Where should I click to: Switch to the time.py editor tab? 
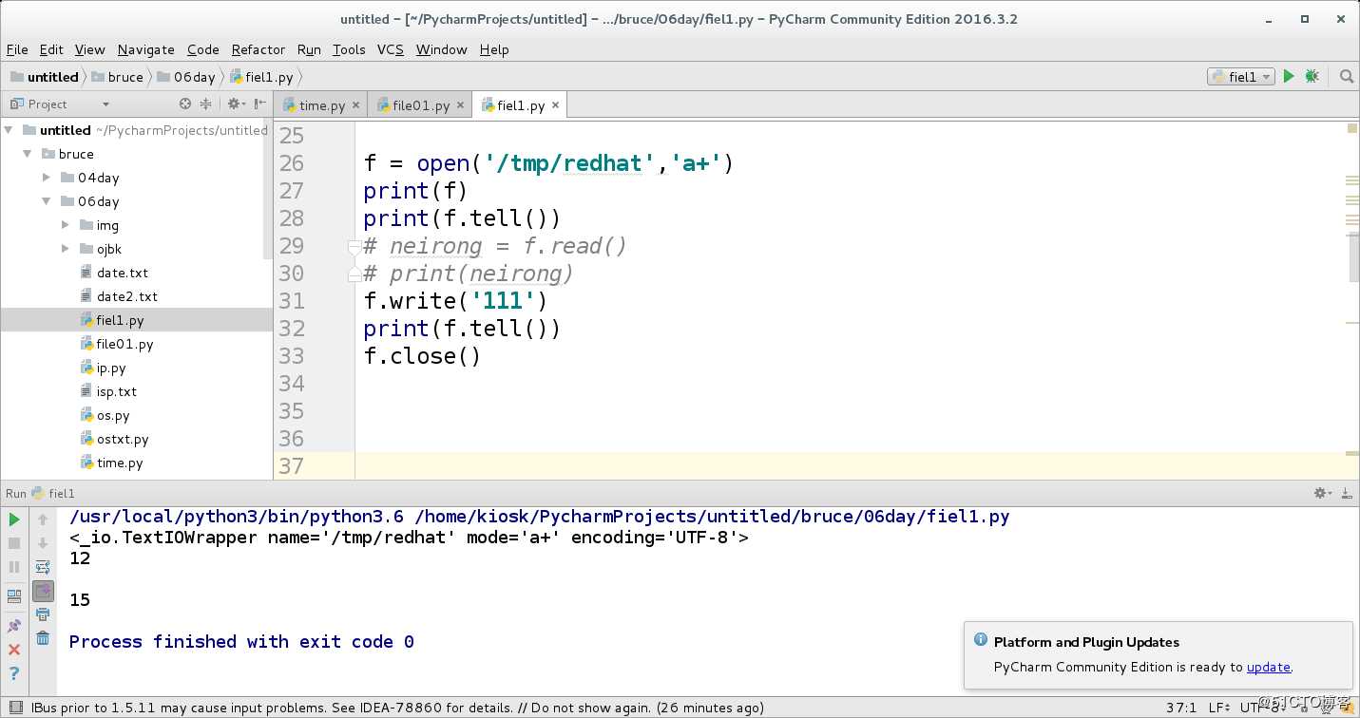point(321,105)
